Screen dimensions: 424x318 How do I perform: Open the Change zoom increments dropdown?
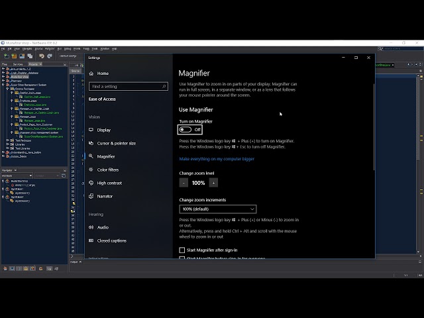coord(218,209)
